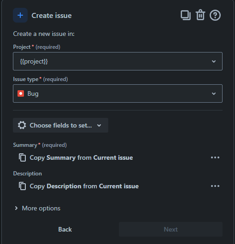Open help with the question mark icon
The height and width of the screenshot is (244, 235).
click(215, 15)
